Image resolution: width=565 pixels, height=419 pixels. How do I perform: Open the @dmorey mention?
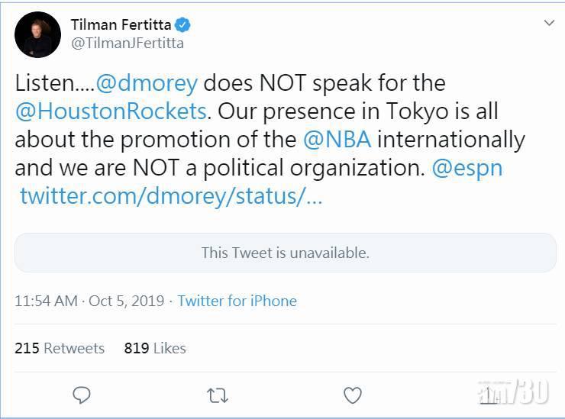(147, 82)
